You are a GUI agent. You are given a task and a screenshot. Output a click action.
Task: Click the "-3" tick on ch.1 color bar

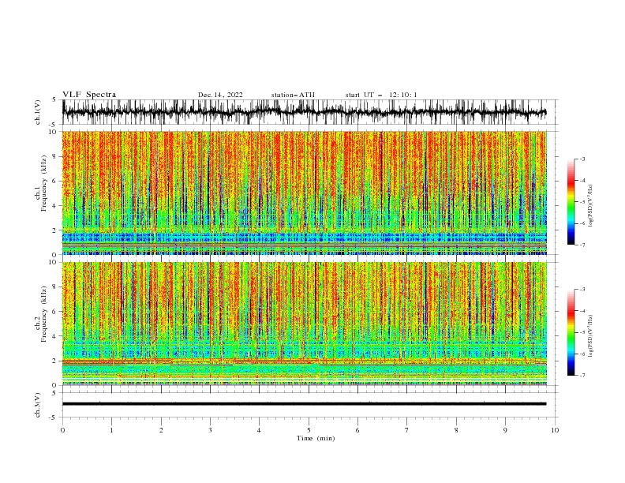pos(582,159)
